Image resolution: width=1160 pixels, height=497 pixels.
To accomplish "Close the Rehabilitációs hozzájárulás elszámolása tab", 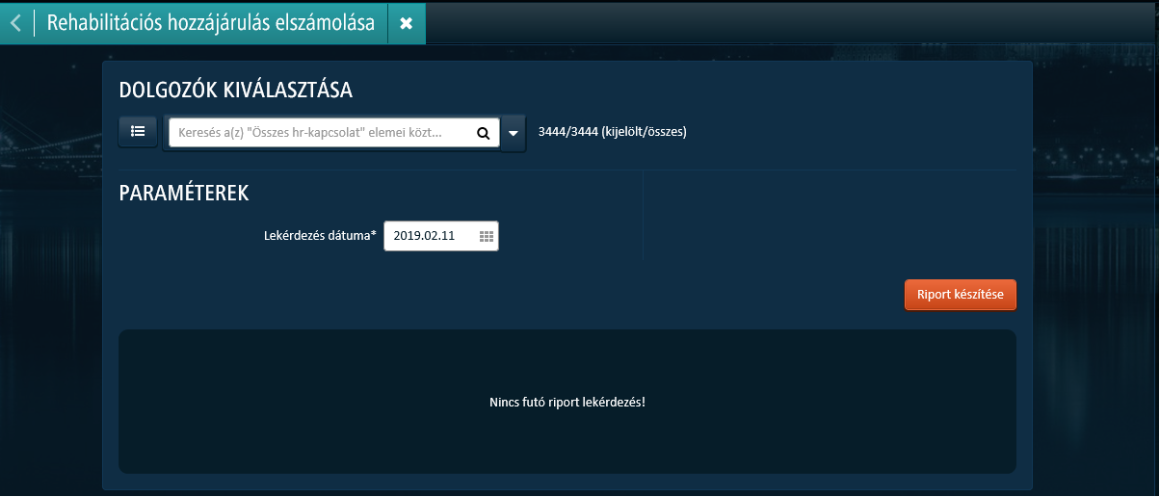I will pyautogui.click(x=406, y=23).
